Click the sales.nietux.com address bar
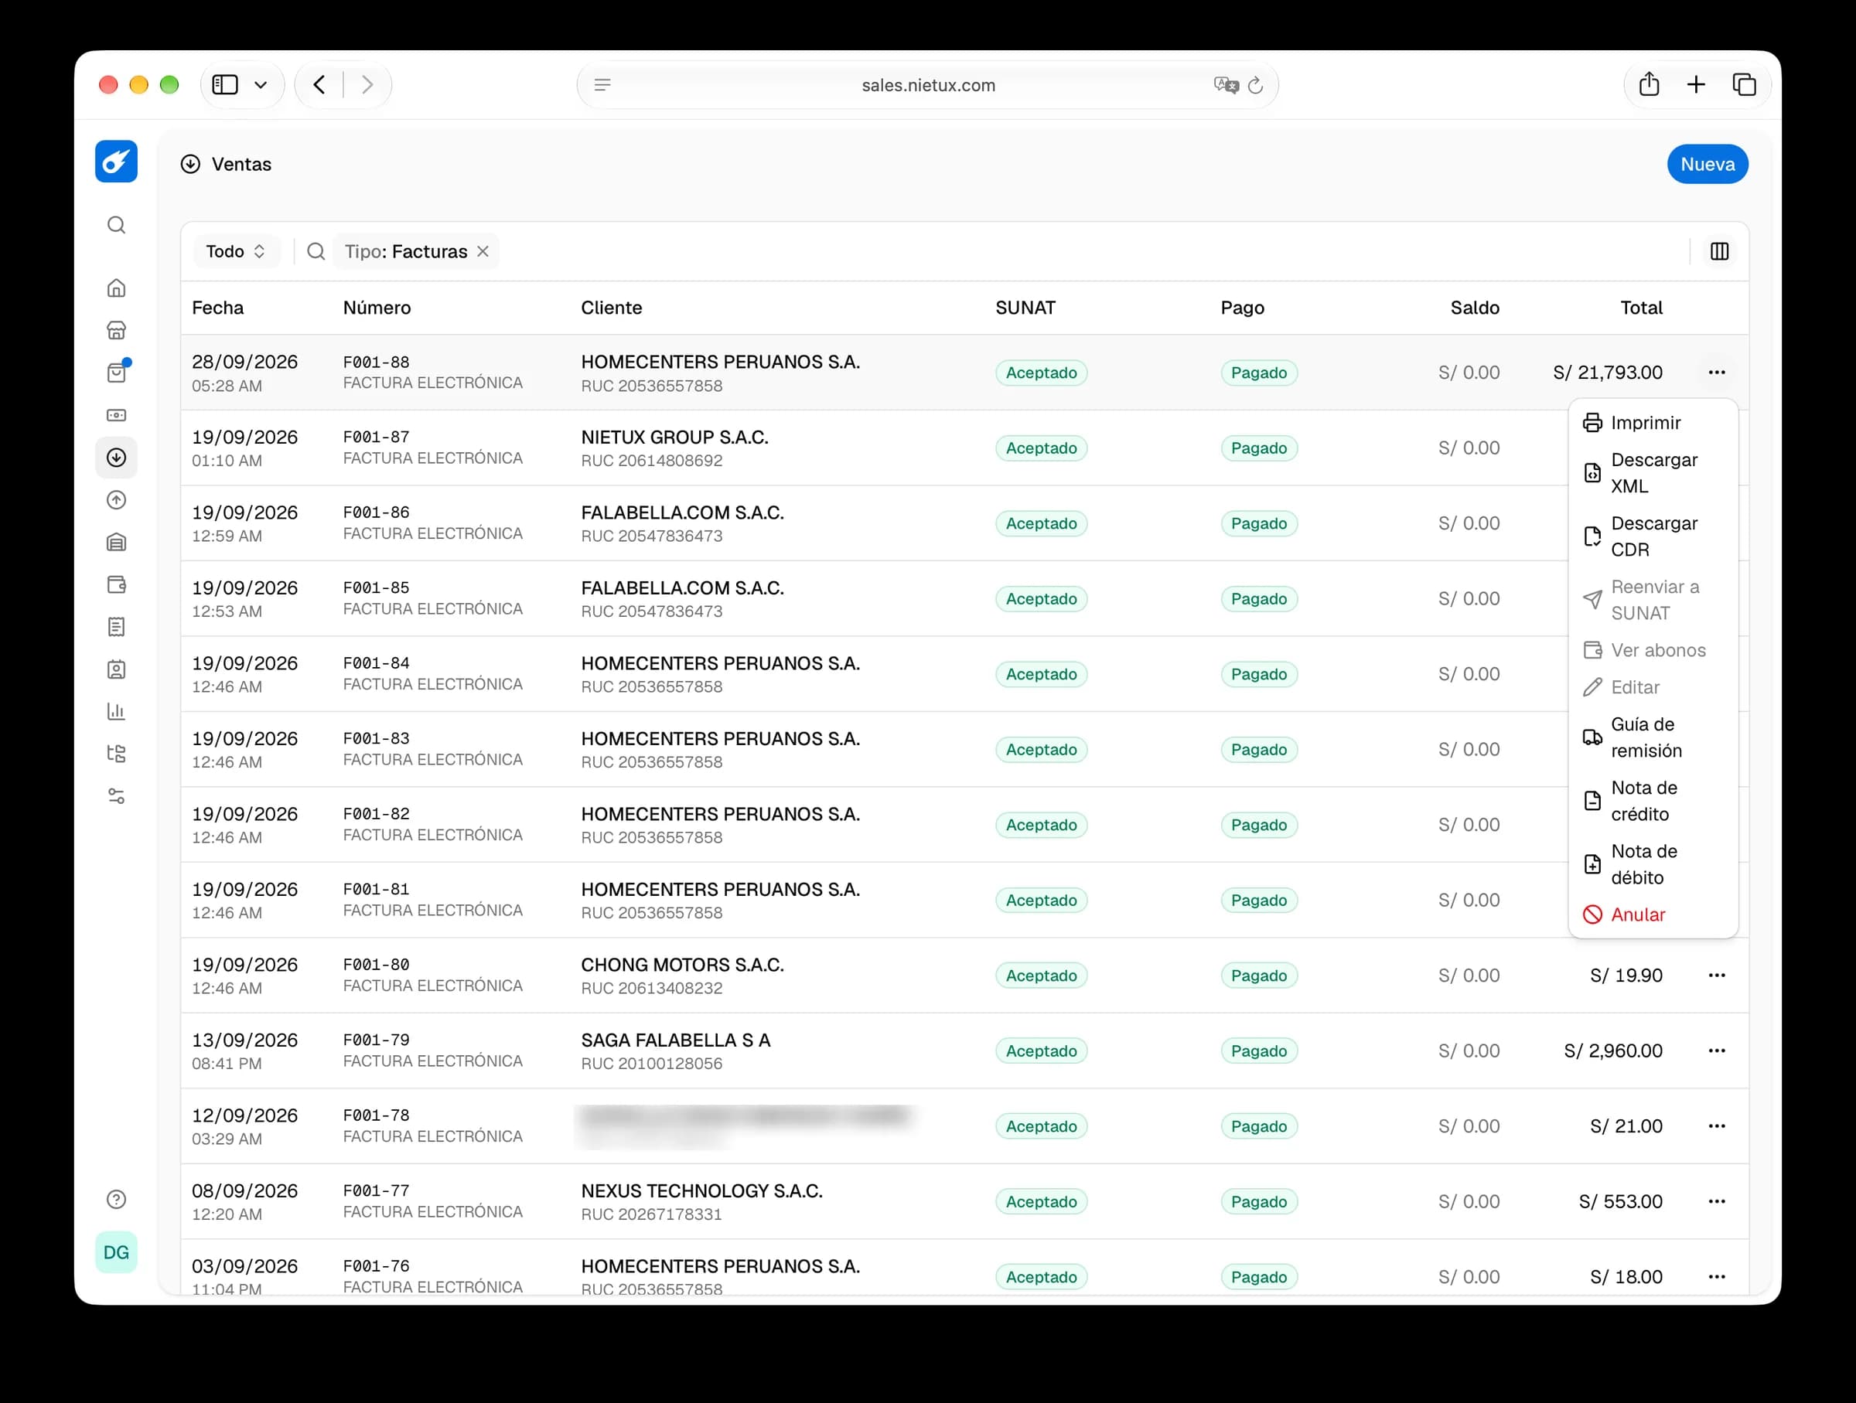This screenshot has width=1856, height=1403. 928,85
